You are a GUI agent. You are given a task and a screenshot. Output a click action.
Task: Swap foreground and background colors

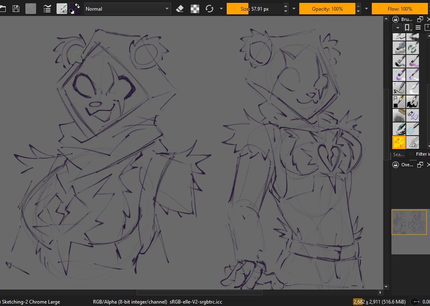[x=77, y=5]
